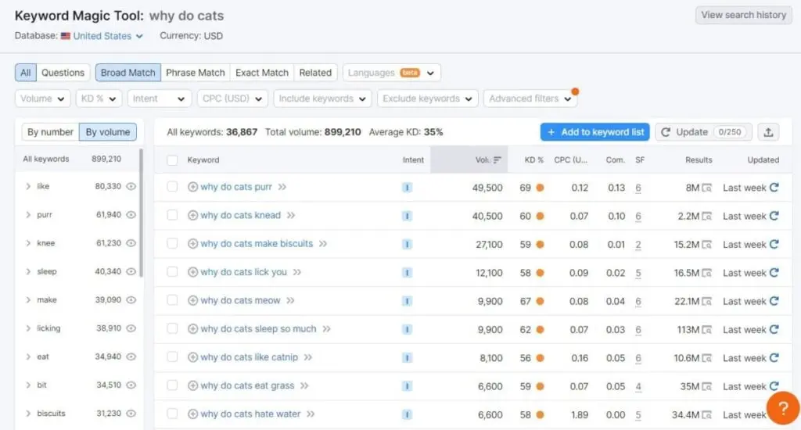Refresh the 'why do cats eat grass' row
This screenshot has width=801, height=430.
tap(774, 386)
